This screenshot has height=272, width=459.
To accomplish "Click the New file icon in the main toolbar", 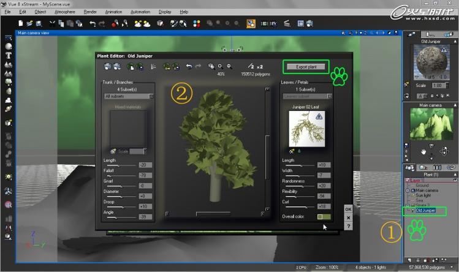I will [20, 23].
